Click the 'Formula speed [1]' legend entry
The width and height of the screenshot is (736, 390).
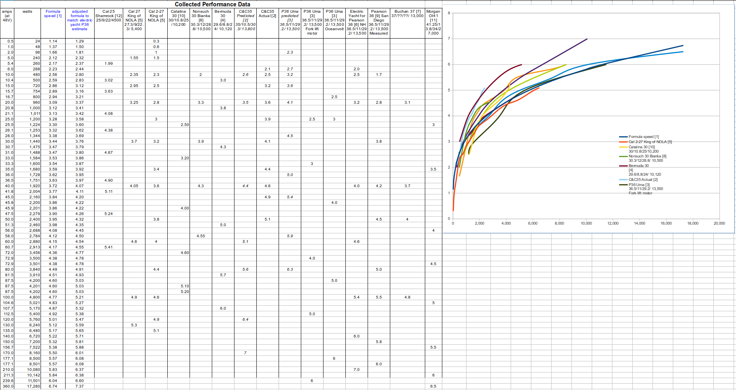click(x=643, y=137)
